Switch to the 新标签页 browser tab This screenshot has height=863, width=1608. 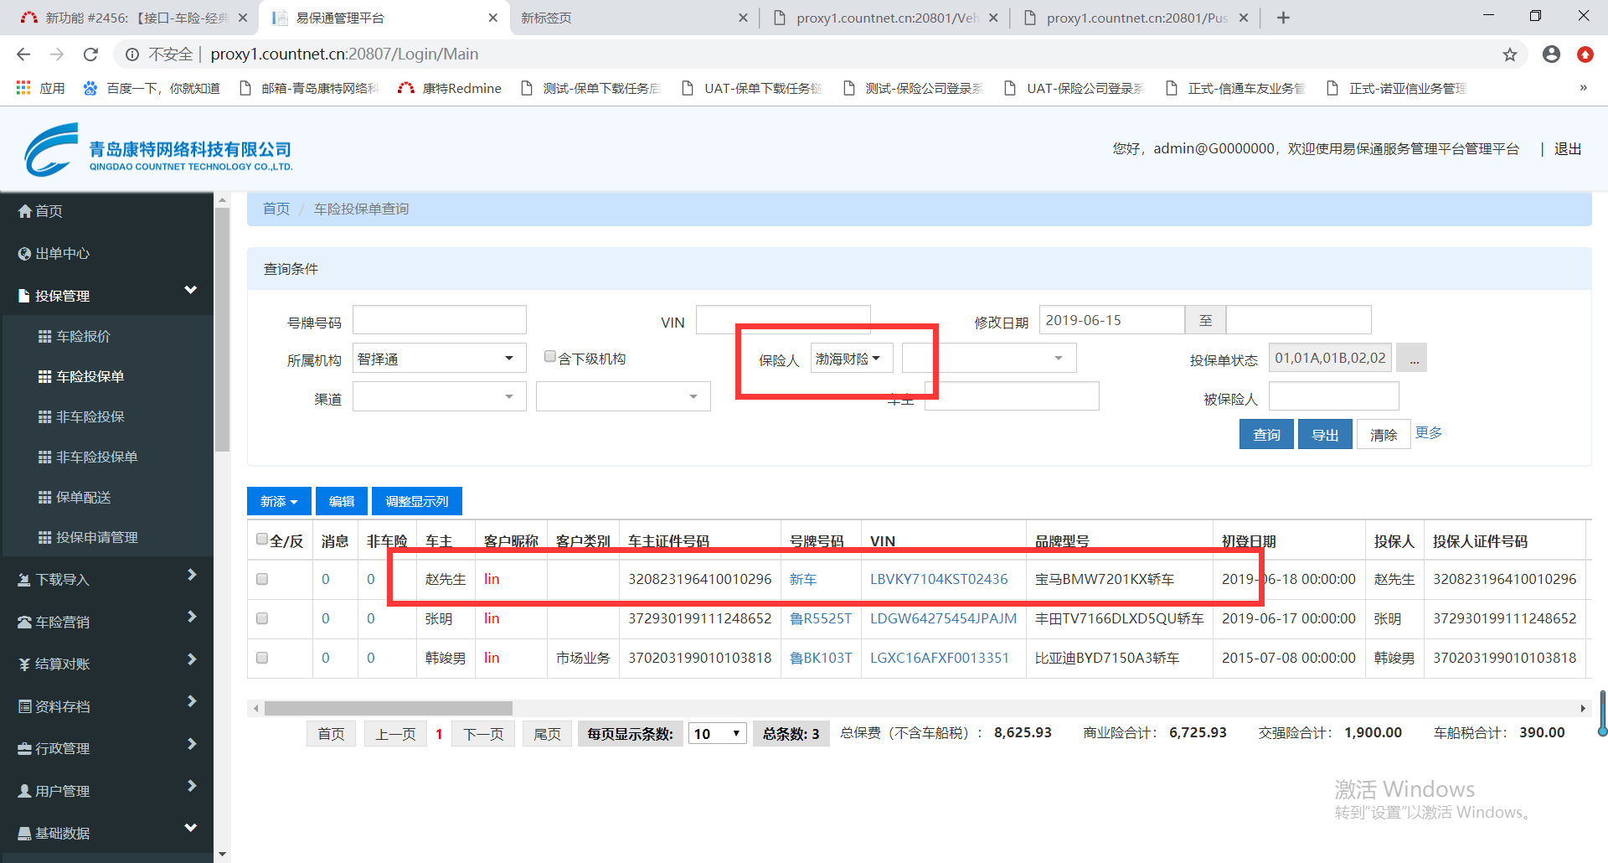point(634,18)
